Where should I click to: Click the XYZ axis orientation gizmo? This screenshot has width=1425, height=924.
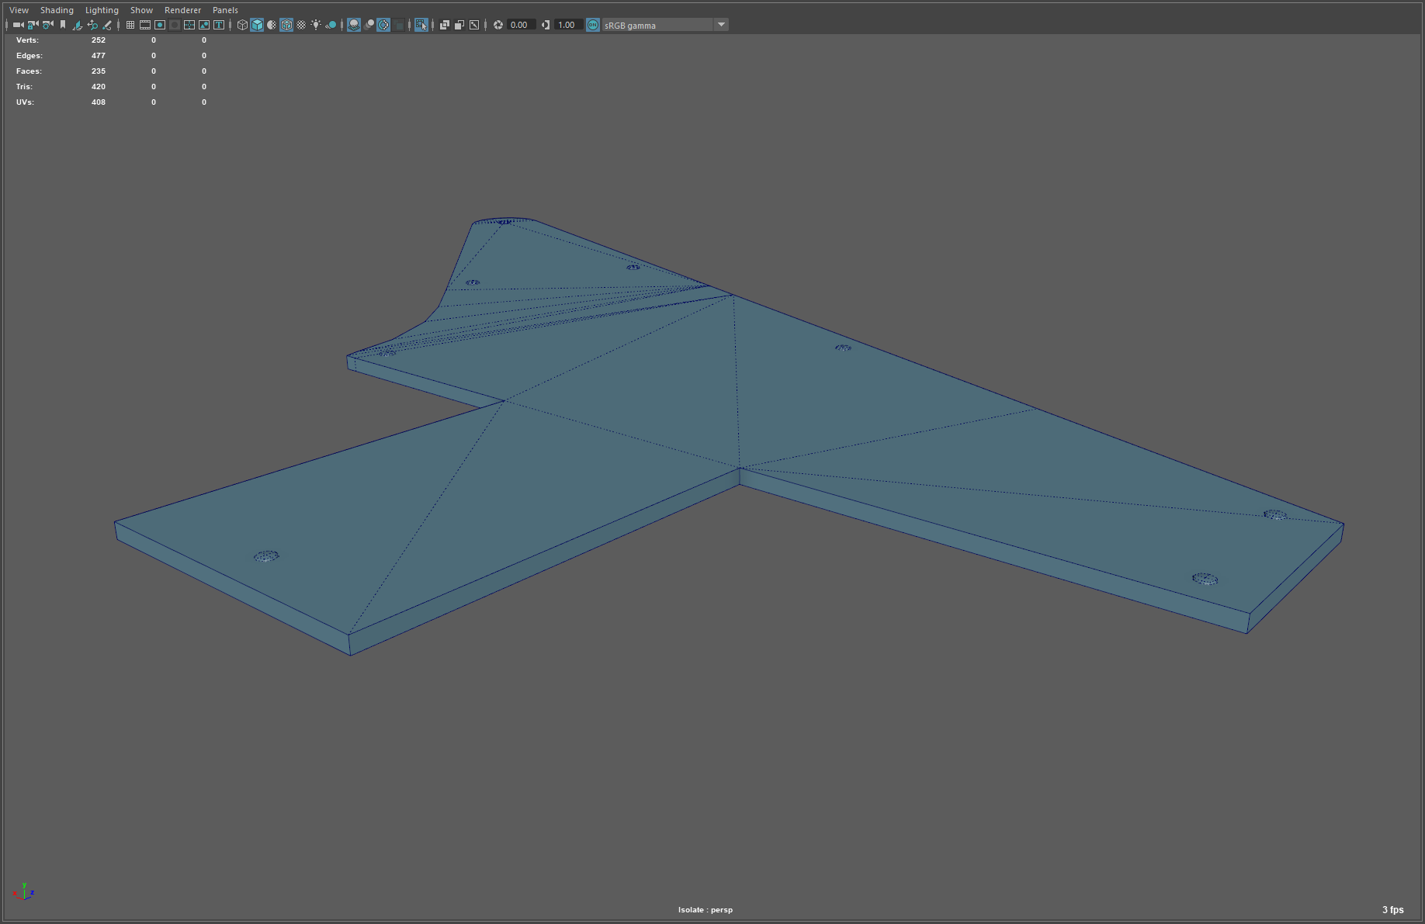(23, 892)
